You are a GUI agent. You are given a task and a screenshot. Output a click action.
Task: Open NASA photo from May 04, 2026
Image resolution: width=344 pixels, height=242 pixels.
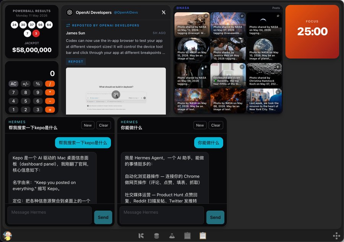point(264,24)
